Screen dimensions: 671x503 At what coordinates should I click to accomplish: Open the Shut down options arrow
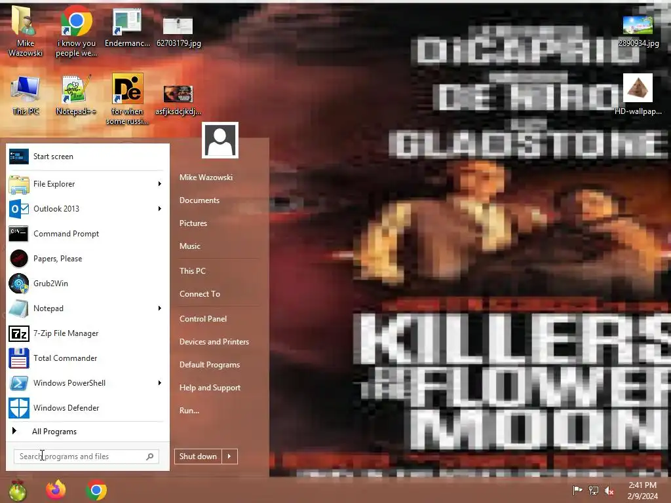(229, 456)
